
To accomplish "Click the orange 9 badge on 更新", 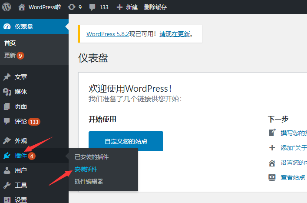I will pos(20,56).
